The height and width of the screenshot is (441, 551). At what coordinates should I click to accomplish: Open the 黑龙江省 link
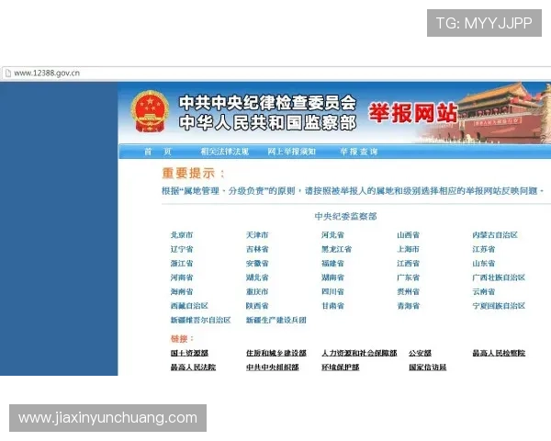coord(337,249)
